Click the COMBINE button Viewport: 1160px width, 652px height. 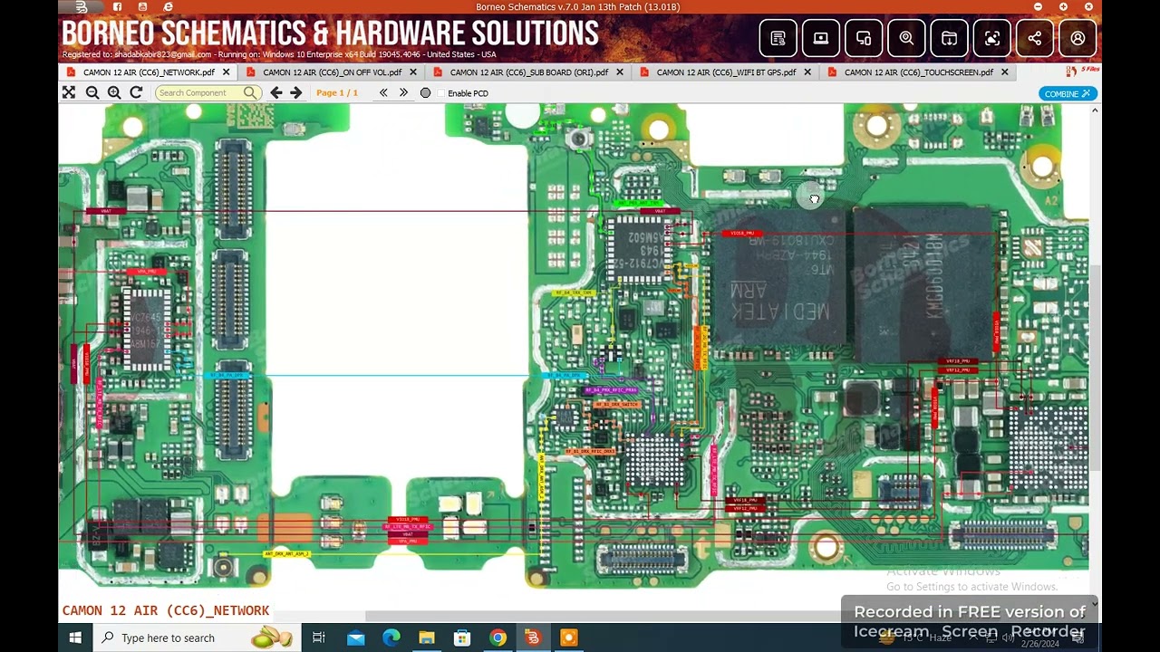coord(1068,93)
